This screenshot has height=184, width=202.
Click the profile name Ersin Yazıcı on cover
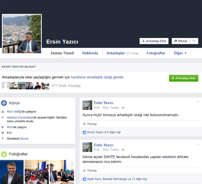pos(62,42)
